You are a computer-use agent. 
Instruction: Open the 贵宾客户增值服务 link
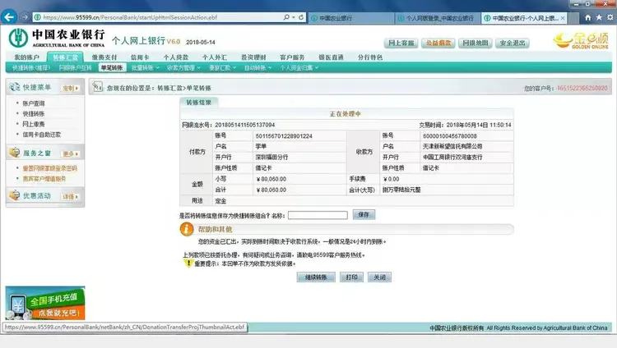tap(44, 179)
